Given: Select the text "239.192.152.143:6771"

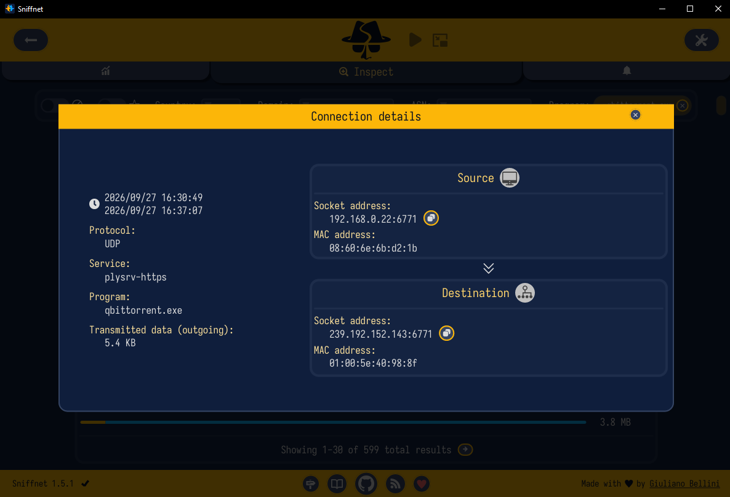Looking at the screenshot, I should click(381, 334).
